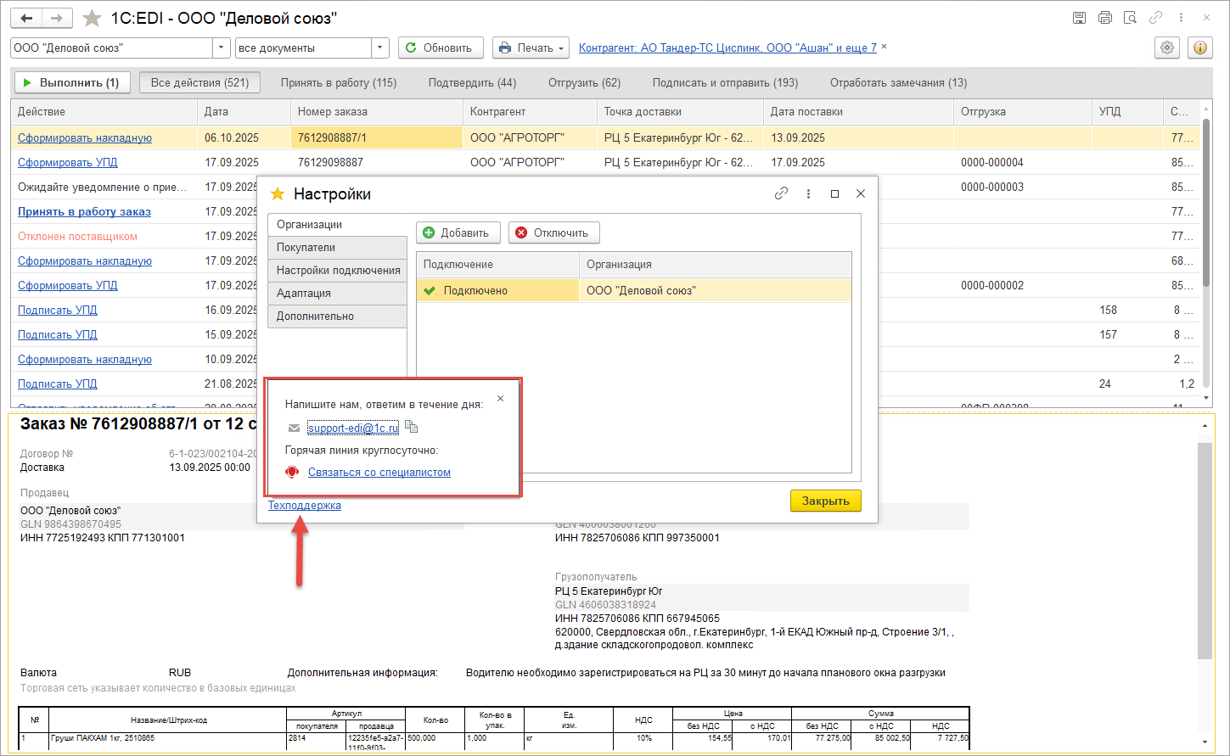1230x756 pixels.
Task: Remove the Контрагент filter with the x
Action: (884, 47)
